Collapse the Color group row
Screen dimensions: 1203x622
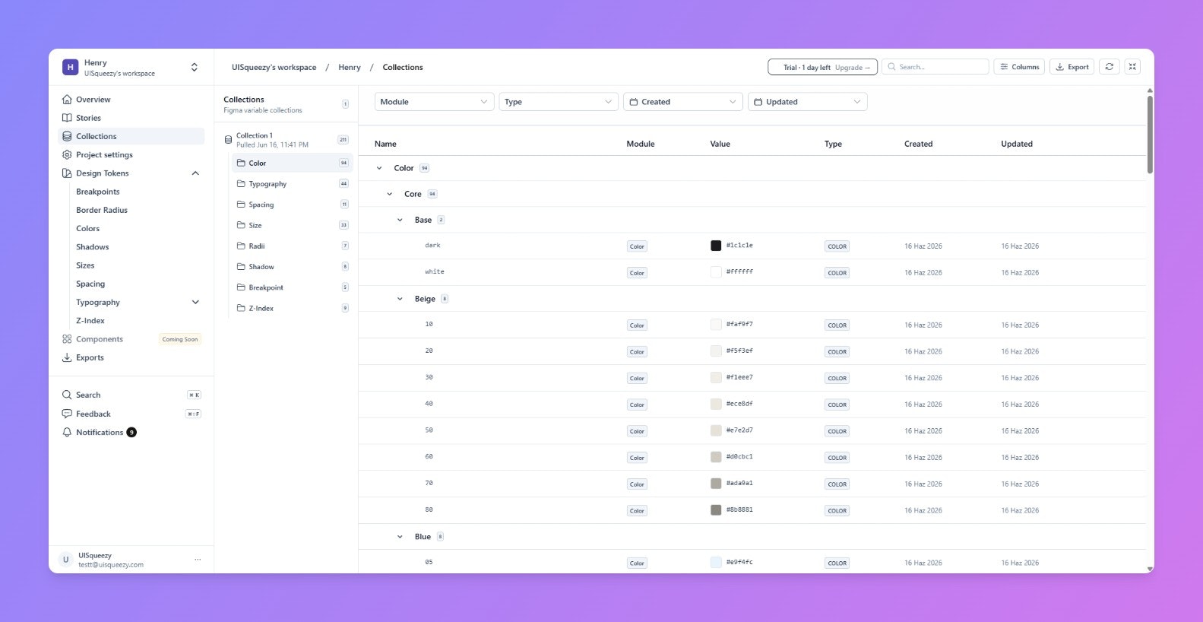point(379,168)
